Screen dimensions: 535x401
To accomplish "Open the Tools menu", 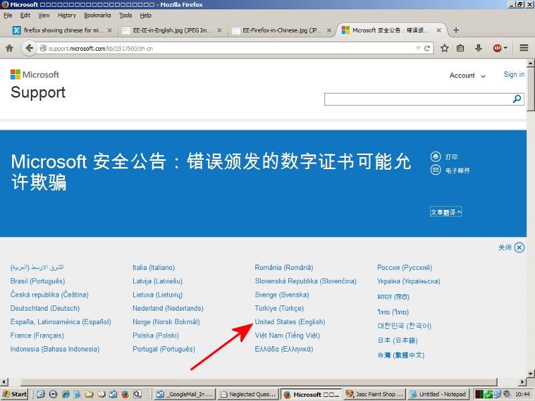I will [x=125, y=15].
